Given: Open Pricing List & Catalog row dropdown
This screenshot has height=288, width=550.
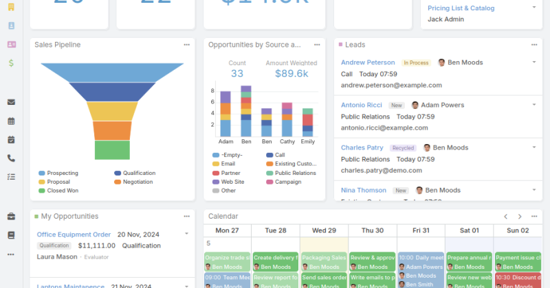Looking at the screenshot, I should coord(534,7).
